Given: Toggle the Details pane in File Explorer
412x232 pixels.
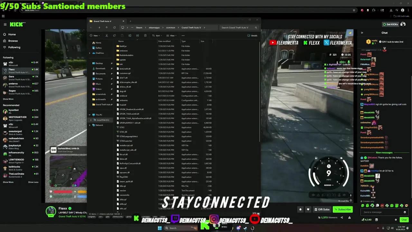Looking at the screenshot, I should (x=252, y=35).
